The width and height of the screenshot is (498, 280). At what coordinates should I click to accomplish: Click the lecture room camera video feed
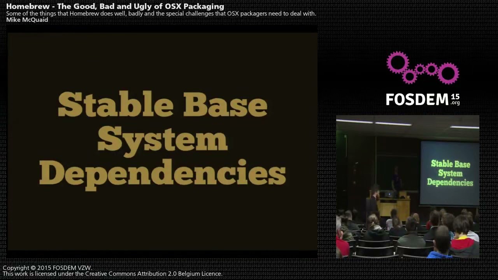pos(408,187)
